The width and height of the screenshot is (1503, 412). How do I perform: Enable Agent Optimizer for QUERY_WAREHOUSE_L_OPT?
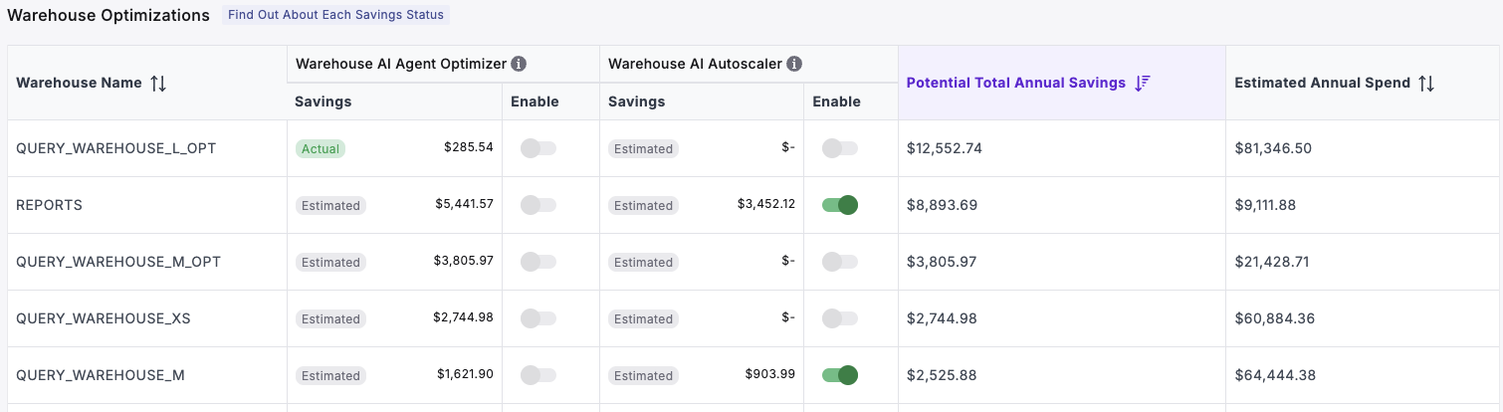point(537,148)
